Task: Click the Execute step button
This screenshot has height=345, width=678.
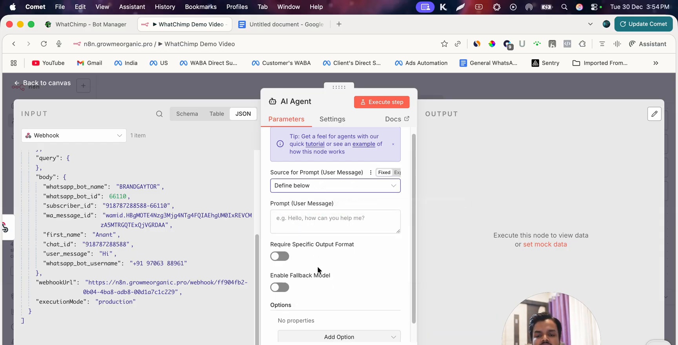Action: pyautogui.click(x=382, y=102)
